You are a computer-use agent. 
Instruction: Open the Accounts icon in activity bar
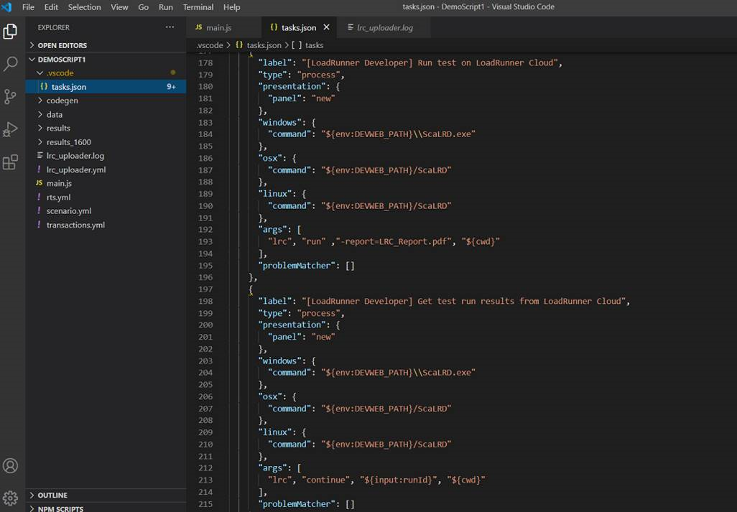point(11,465)
